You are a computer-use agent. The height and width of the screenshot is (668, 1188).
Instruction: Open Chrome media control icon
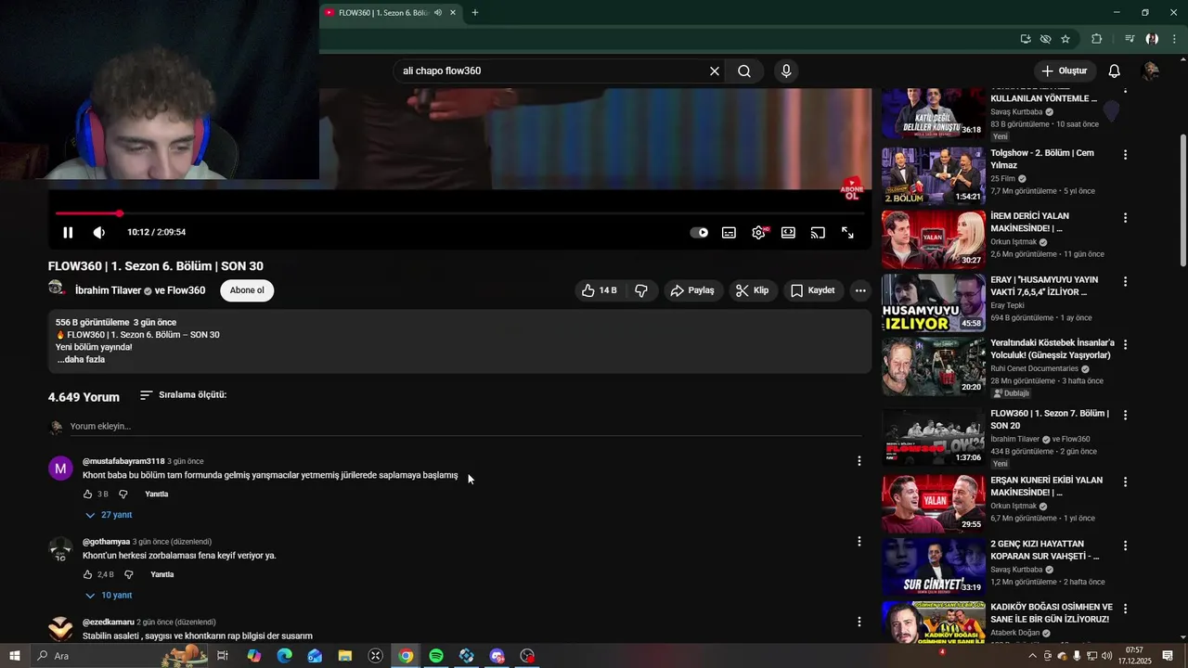click(1130, 39)
